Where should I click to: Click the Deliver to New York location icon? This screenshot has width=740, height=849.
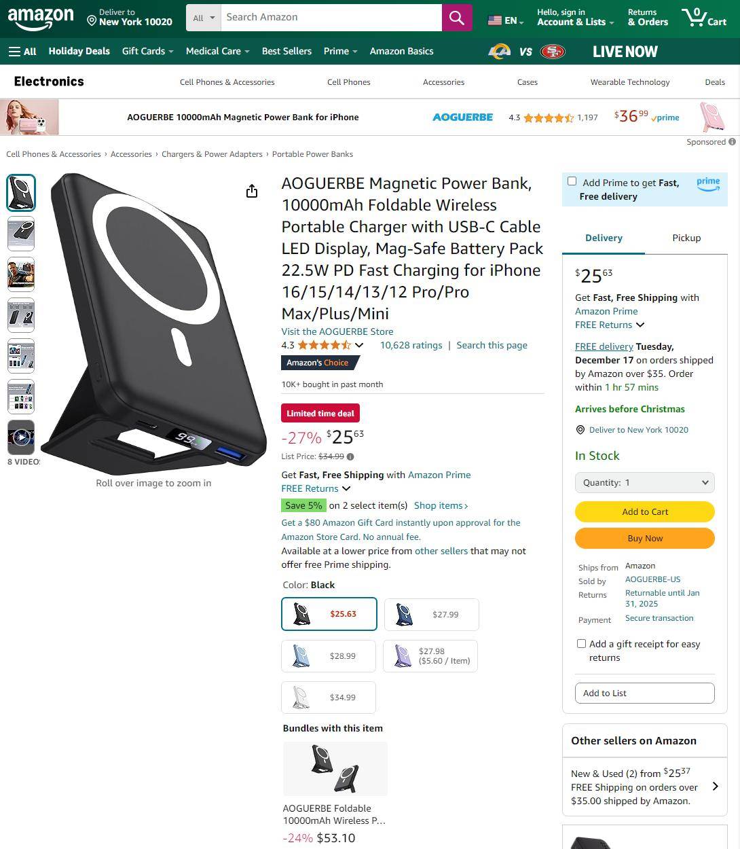point(92,20)
